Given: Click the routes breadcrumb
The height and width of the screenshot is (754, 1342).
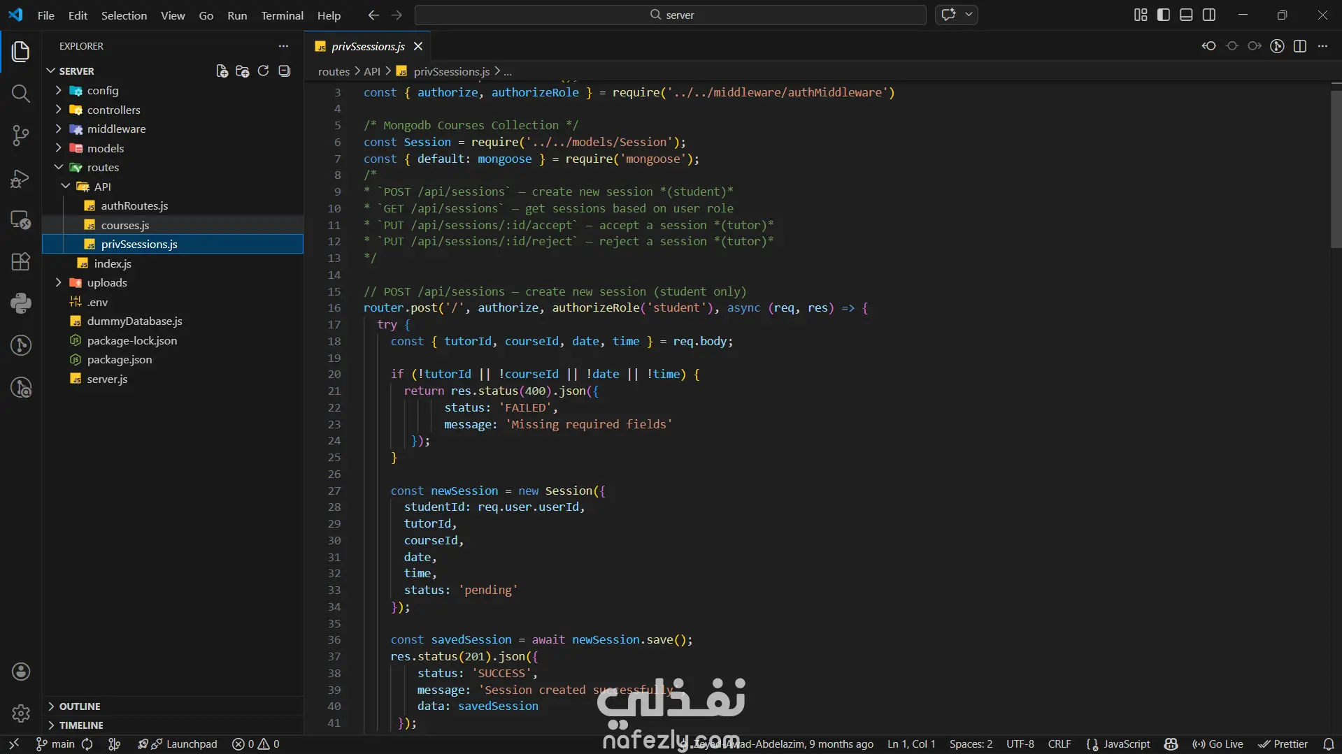Looking at the screenshot, I should pos(334,71).
